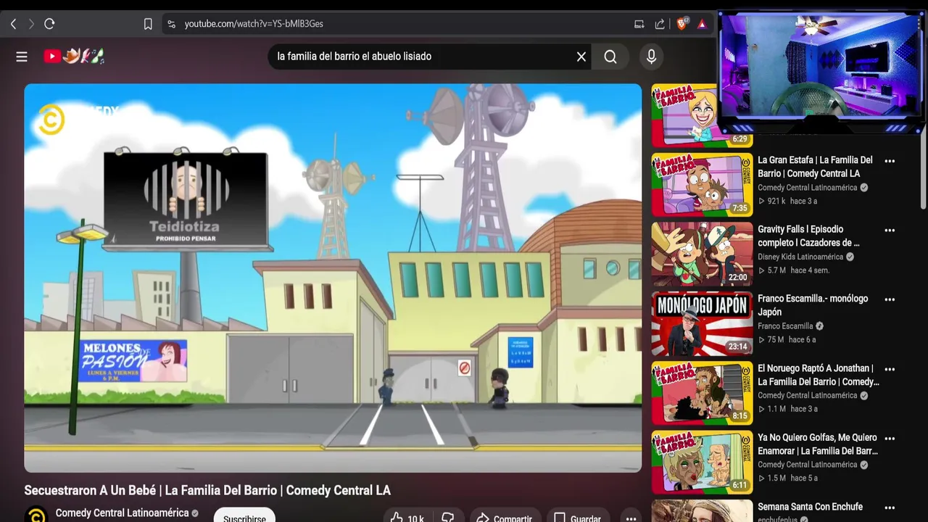Open the La Gran Estafa title link
Viewport: 928px width, 522px height.
[815, 167]
